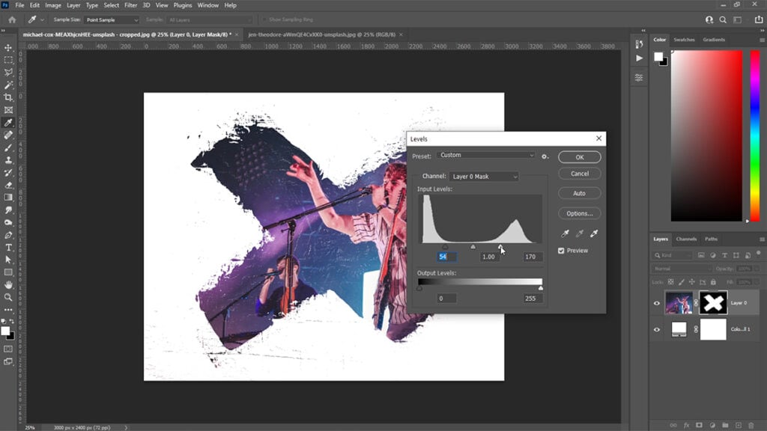Switch to the Channels tab
The height and width of the screenshot is (431, 767).
point(685,239)
